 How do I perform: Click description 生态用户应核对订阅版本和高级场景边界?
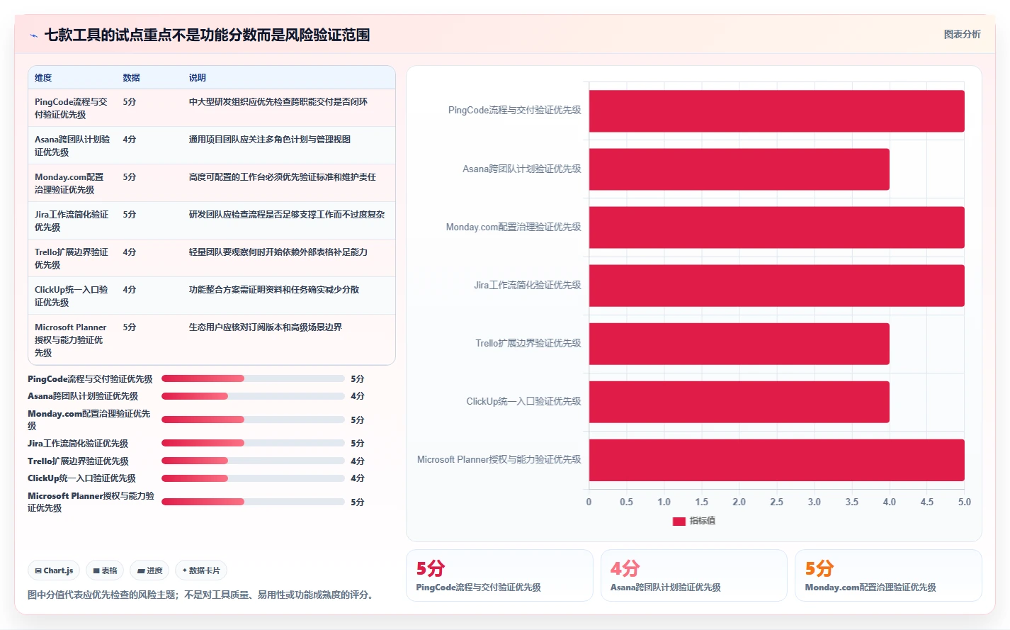265,327
